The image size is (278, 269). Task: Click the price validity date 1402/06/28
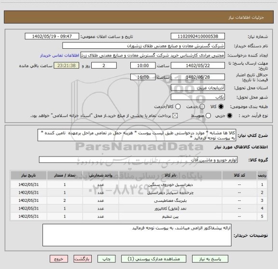198,77
